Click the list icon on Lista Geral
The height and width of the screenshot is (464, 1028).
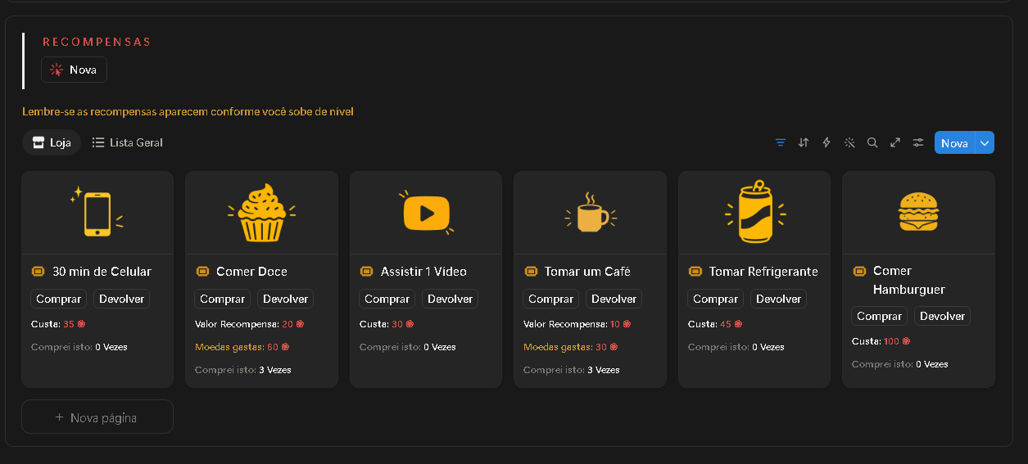(98, 142)
